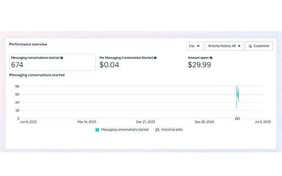Select the 674 Messaging conversations started card
This screenshot has height=176, width=282.
pyautogui.click(x=52, y=62)
